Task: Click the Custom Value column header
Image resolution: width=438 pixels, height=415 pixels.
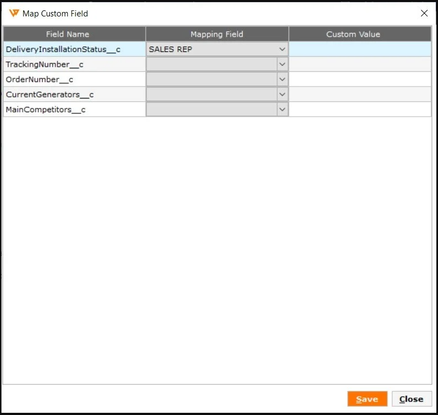Action: coord(360,34)
